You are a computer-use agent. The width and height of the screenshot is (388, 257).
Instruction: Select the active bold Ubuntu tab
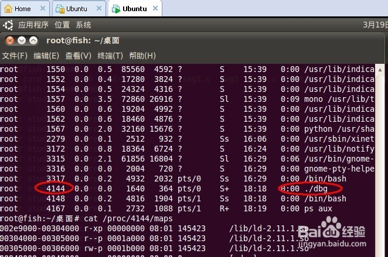(x=135, y=9)
